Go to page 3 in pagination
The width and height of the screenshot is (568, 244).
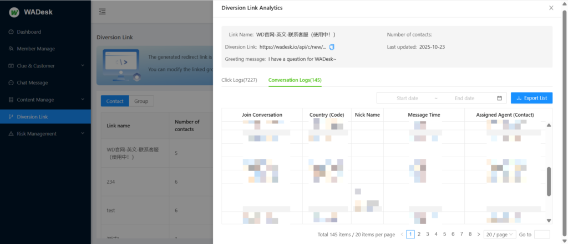pyautogui.click(x=427, y=235)
